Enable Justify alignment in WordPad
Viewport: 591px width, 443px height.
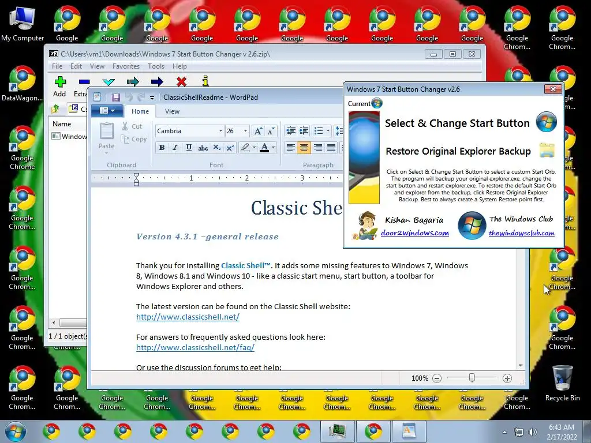331,148
